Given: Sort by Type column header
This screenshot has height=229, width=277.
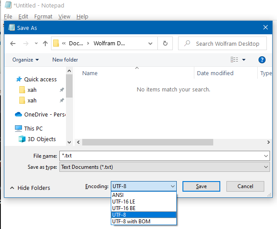Looking at the screenshot, I should point(266,73).
